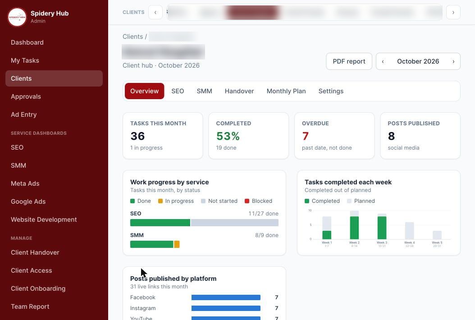475x320 pixels.
Task: Go to Client Access
Action: pyautogui.click(x=54, y=270)
